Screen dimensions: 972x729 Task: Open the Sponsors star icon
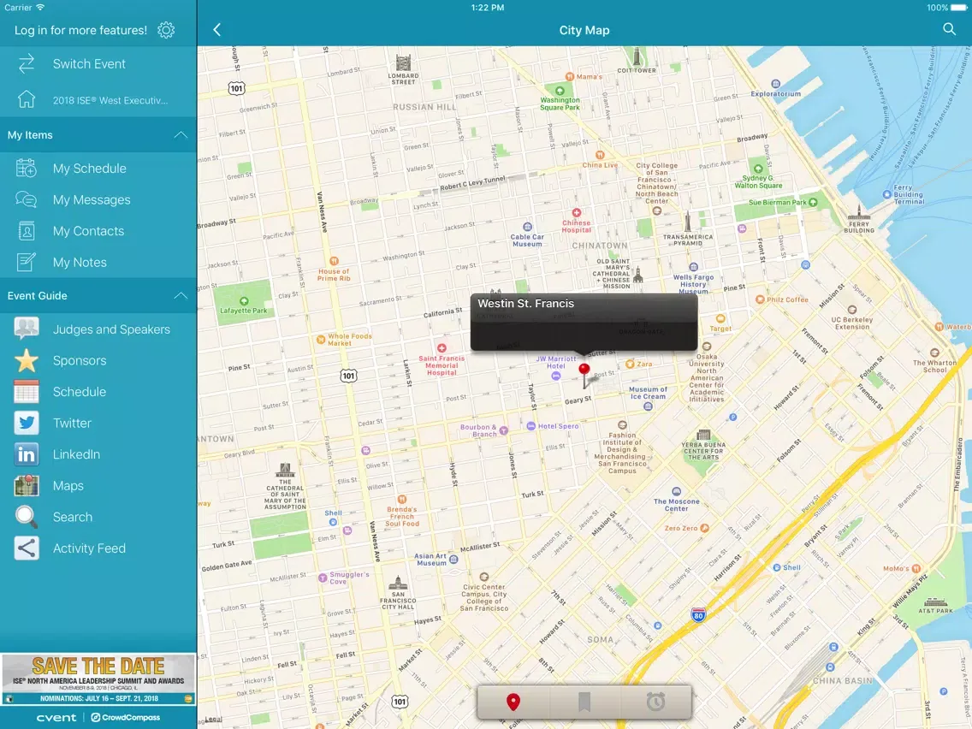[x=27, y=361]
